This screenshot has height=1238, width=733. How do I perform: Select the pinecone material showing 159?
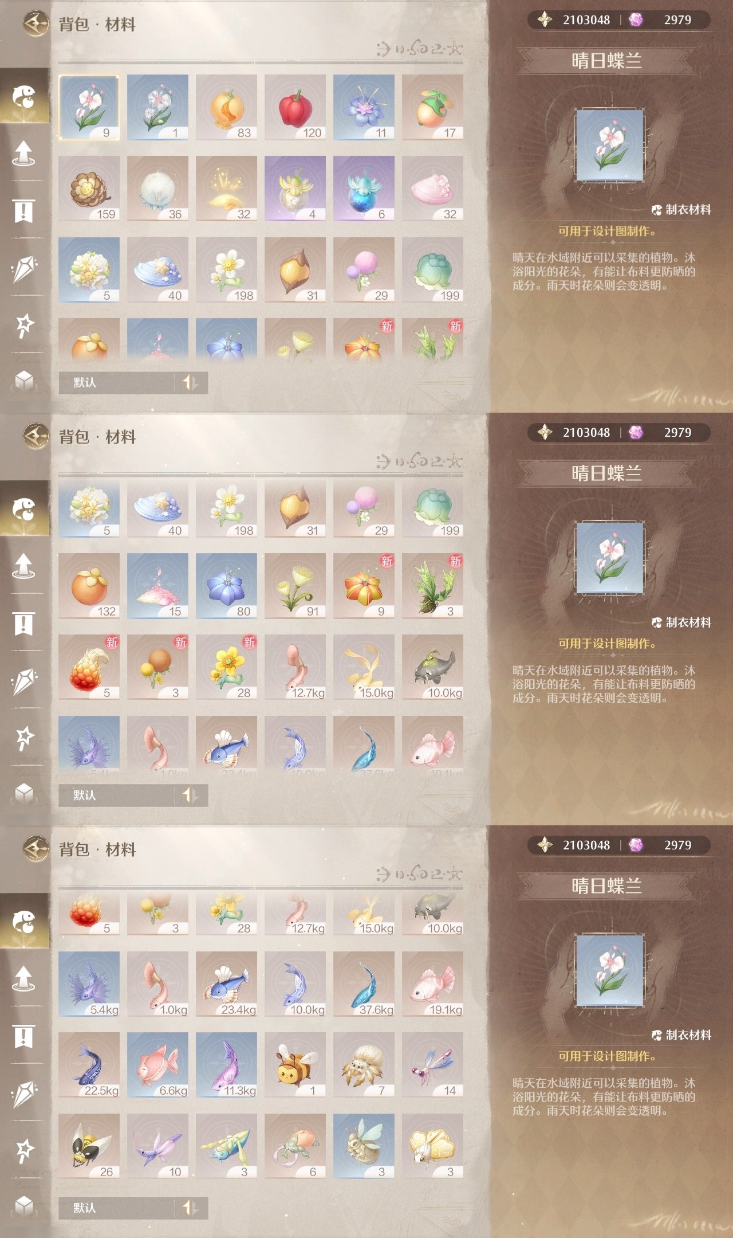coord(89,189)
